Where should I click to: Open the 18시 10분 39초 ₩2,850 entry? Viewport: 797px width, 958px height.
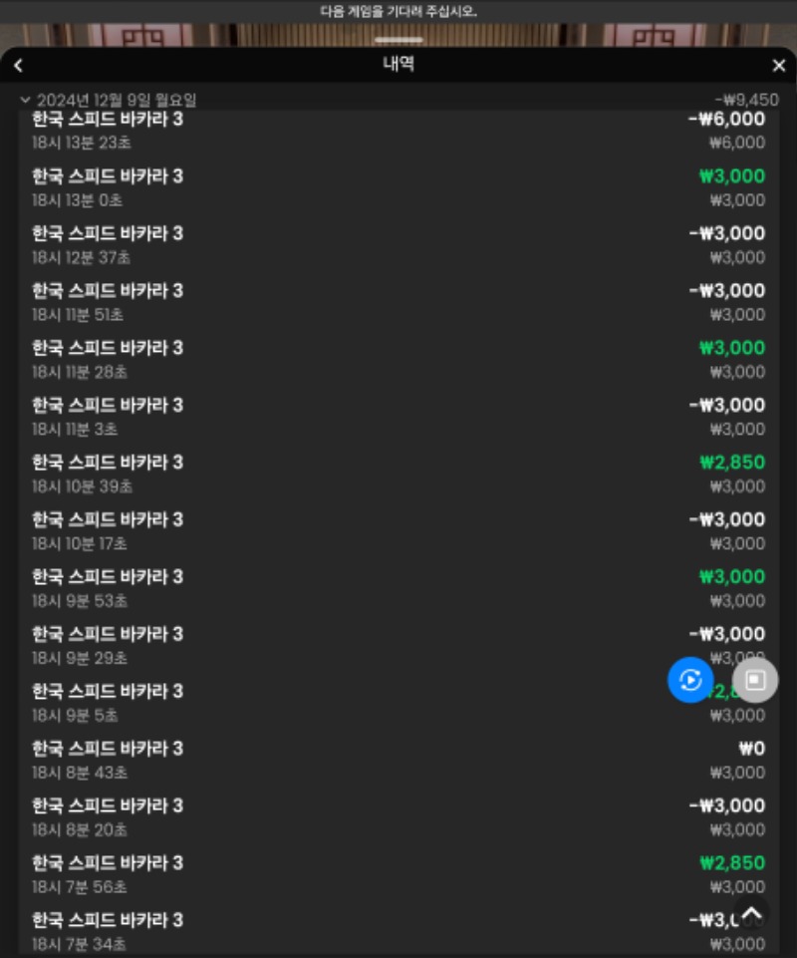point(398,475)
